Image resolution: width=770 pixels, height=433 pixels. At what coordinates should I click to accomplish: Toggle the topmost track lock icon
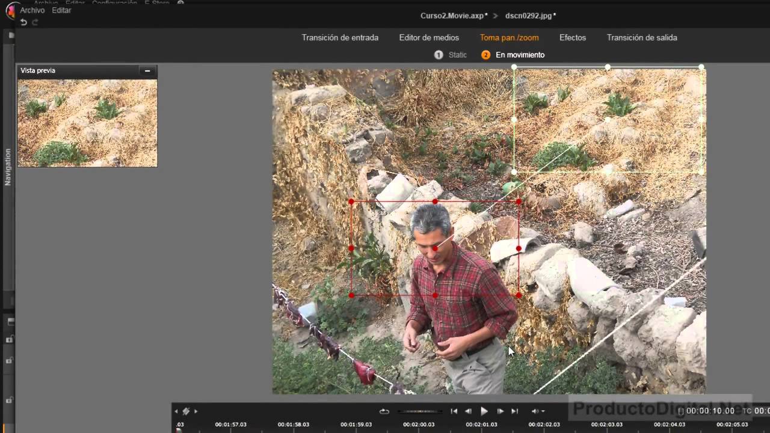click(10, 340)
